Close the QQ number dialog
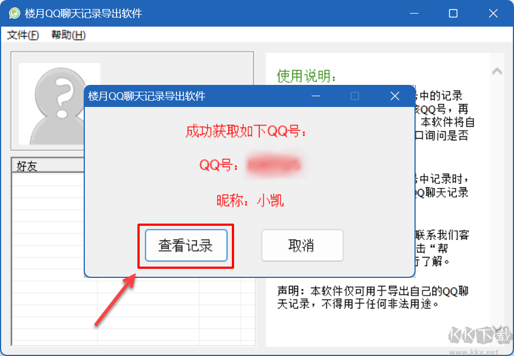 point(395,96)
